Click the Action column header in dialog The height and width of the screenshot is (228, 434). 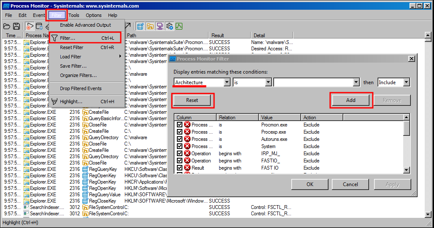pyautogui.click(x=322, y=118)
